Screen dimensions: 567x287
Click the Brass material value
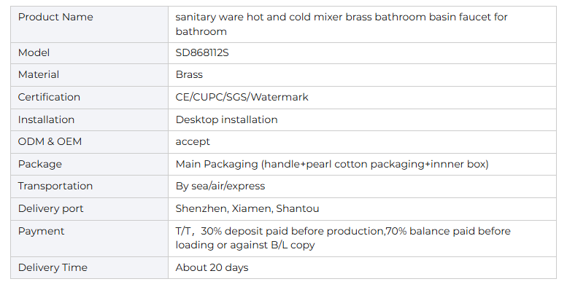[x=189, y=75]
